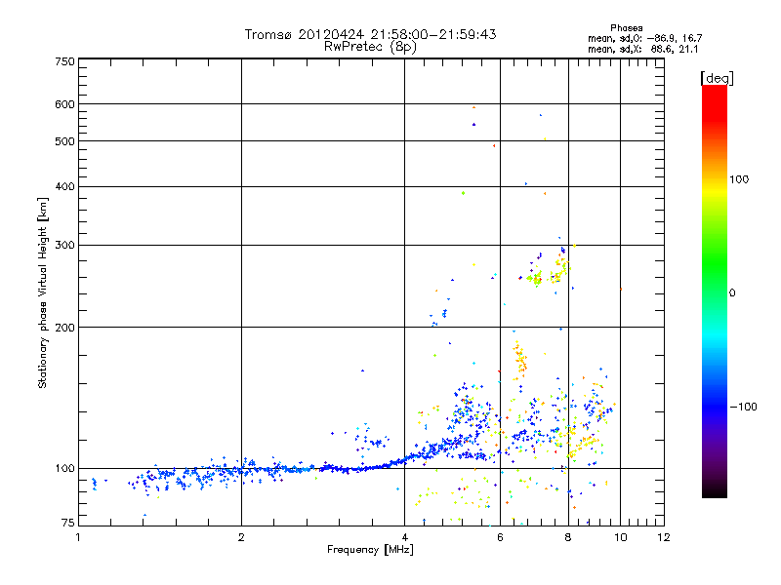The width and height of the screenshot is (781, 585).
Task: Click the 'Phases' header label
Action: click(x=626, y=28)
